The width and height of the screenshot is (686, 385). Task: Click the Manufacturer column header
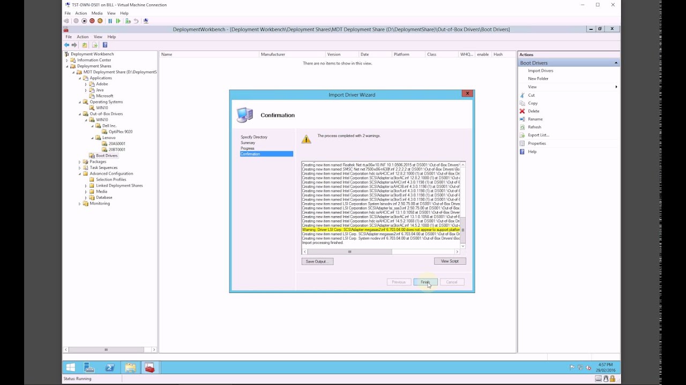pyautogui.click(x=293, y=55)
